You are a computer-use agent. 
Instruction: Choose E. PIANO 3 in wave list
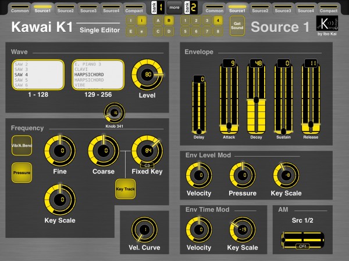[x=88, y=64]
